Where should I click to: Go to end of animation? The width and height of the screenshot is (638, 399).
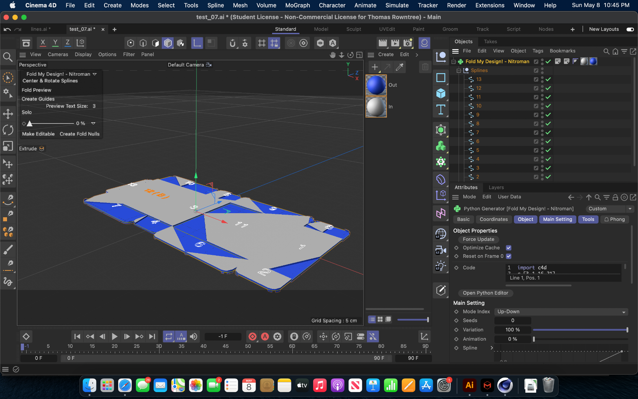(x=152, y=337)
